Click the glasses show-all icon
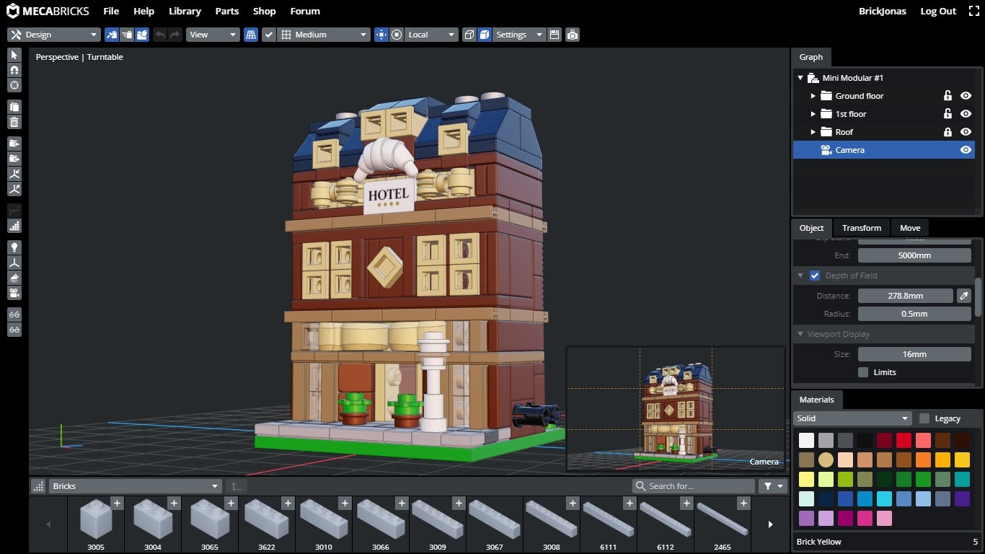 click(x=14, y=330)
